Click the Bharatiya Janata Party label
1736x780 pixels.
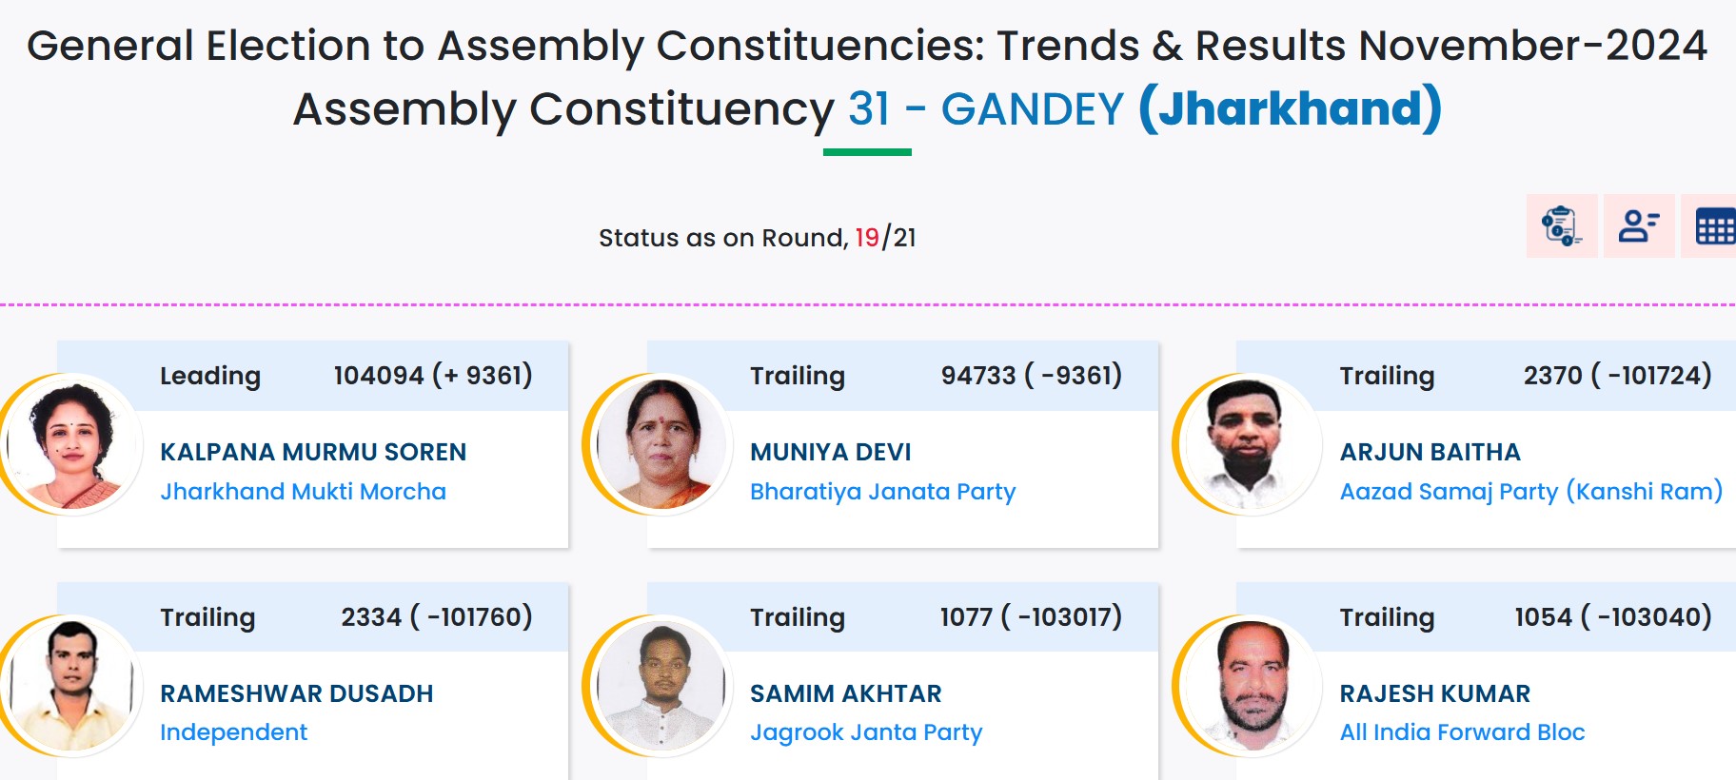pyautogui.click(x=882, y=492)
